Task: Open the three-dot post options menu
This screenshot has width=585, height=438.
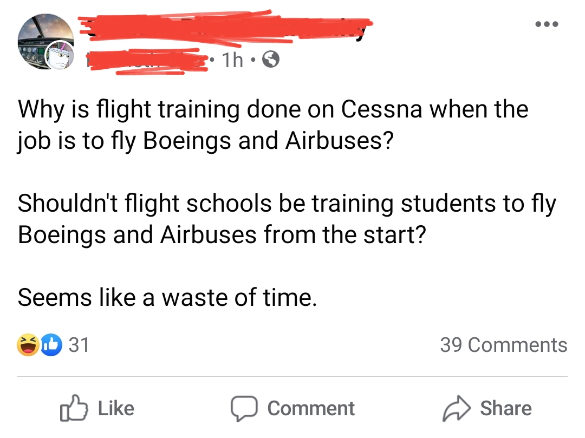Action: tap(547, 23)
